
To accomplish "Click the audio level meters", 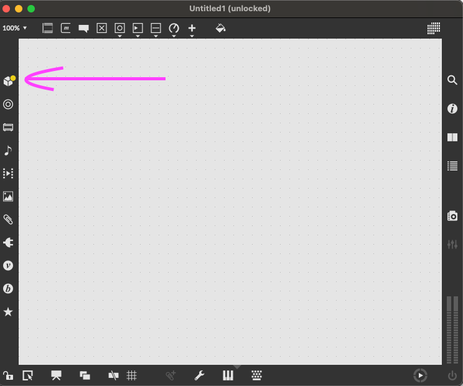I will click(452, 330).
